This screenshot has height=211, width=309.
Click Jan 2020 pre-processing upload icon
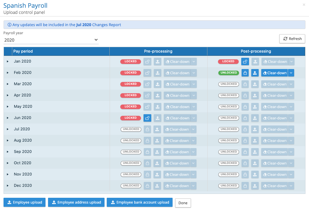(x=157, y=62)
